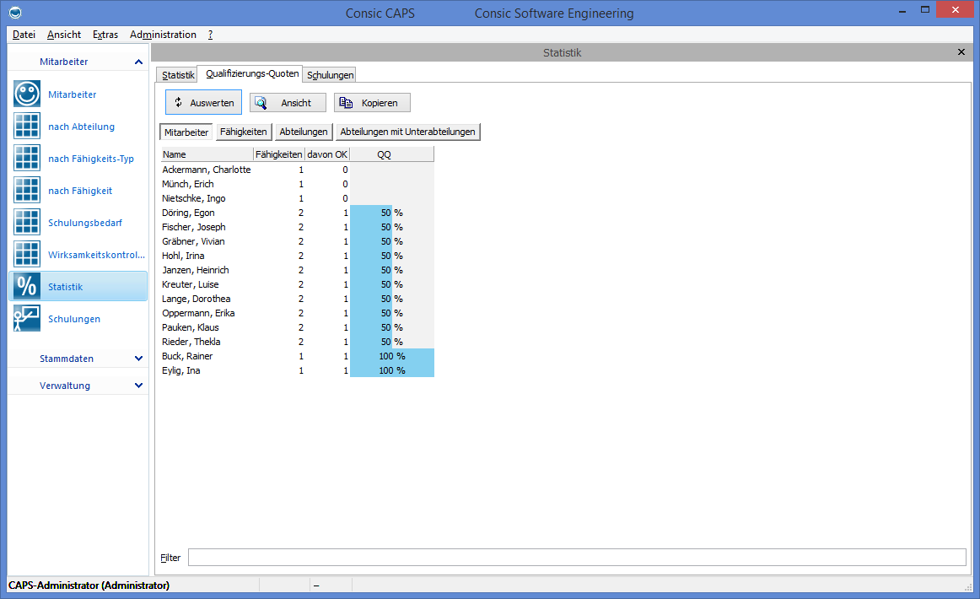Enable Abteilungen mit Unterabteilungen view
Image resolution: width=980 pixels, height=599 pixels.
[408, 132]
